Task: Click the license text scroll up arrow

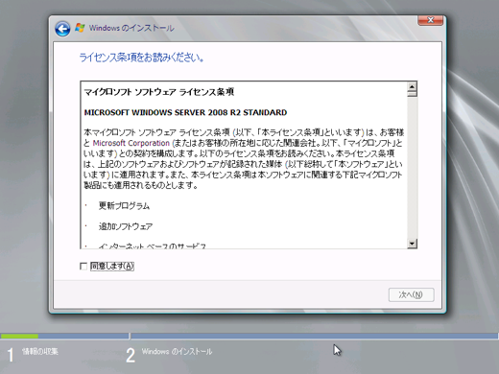Action: 412,86
